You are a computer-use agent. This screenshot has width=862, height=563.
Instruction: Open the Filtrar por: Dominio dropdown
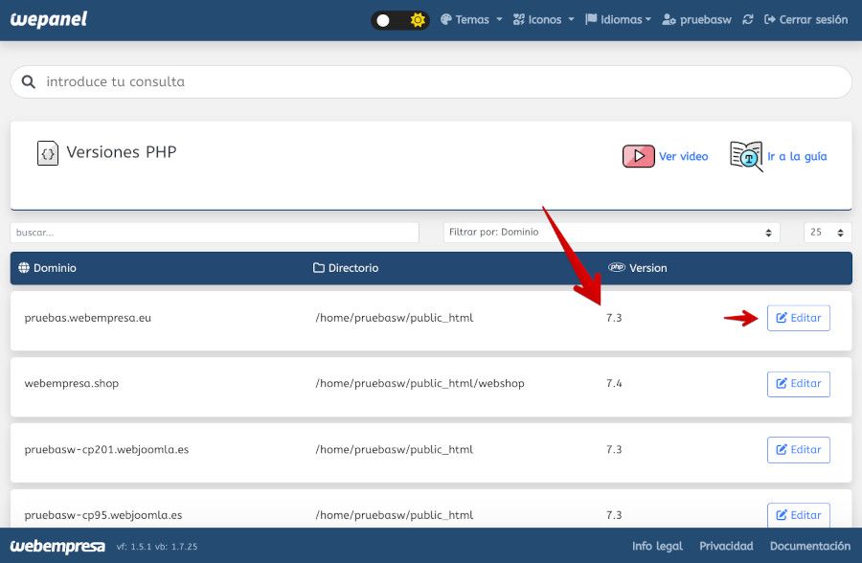[611, 233]
